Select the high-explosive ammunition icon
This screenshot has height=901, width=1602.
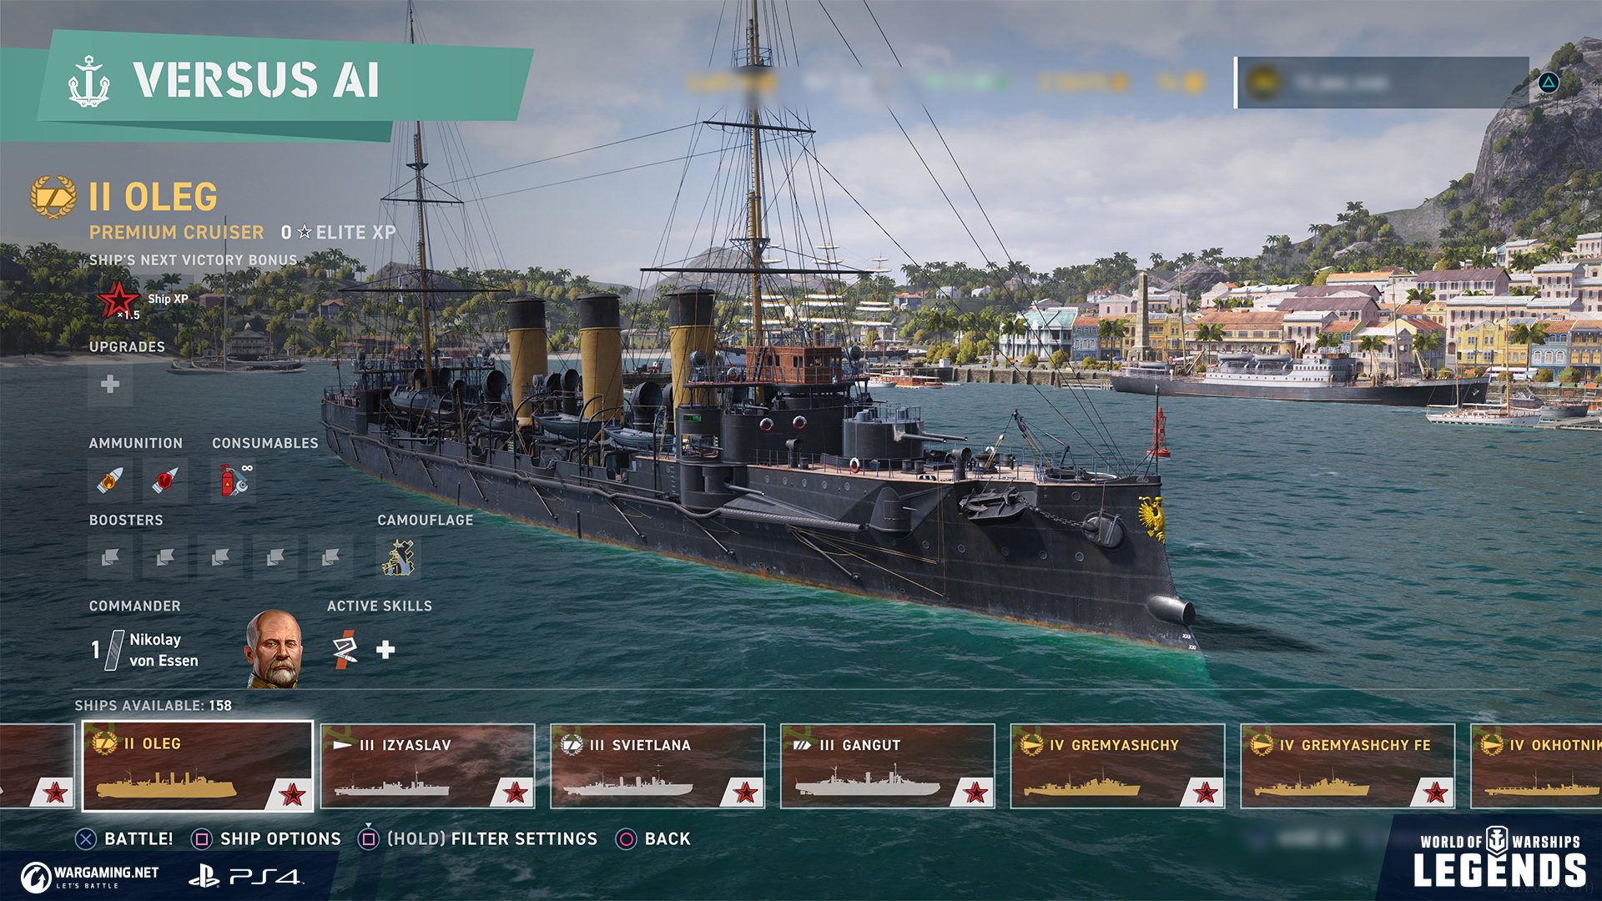pyautogui.click(x=110, y=481)
